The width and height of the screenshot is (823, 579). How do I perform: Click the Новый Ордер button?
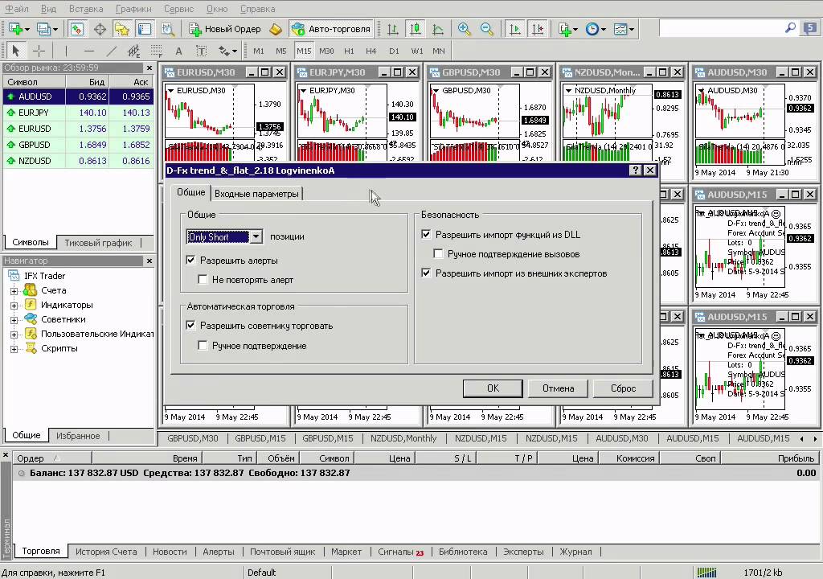(225, 29)
